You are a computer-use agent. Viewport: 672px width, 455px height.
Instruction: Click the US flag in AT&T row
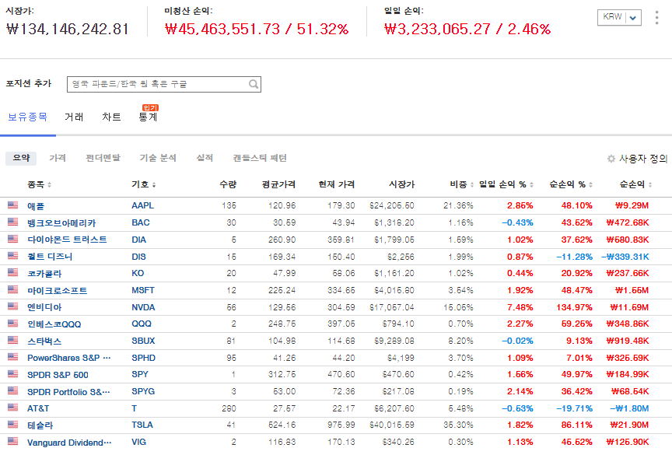[13, 408]
